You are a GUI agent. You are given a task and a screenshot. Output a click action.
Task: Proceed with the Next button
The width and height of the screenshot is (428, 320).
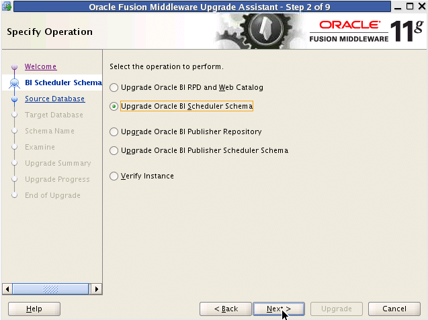tap(279, 309)
